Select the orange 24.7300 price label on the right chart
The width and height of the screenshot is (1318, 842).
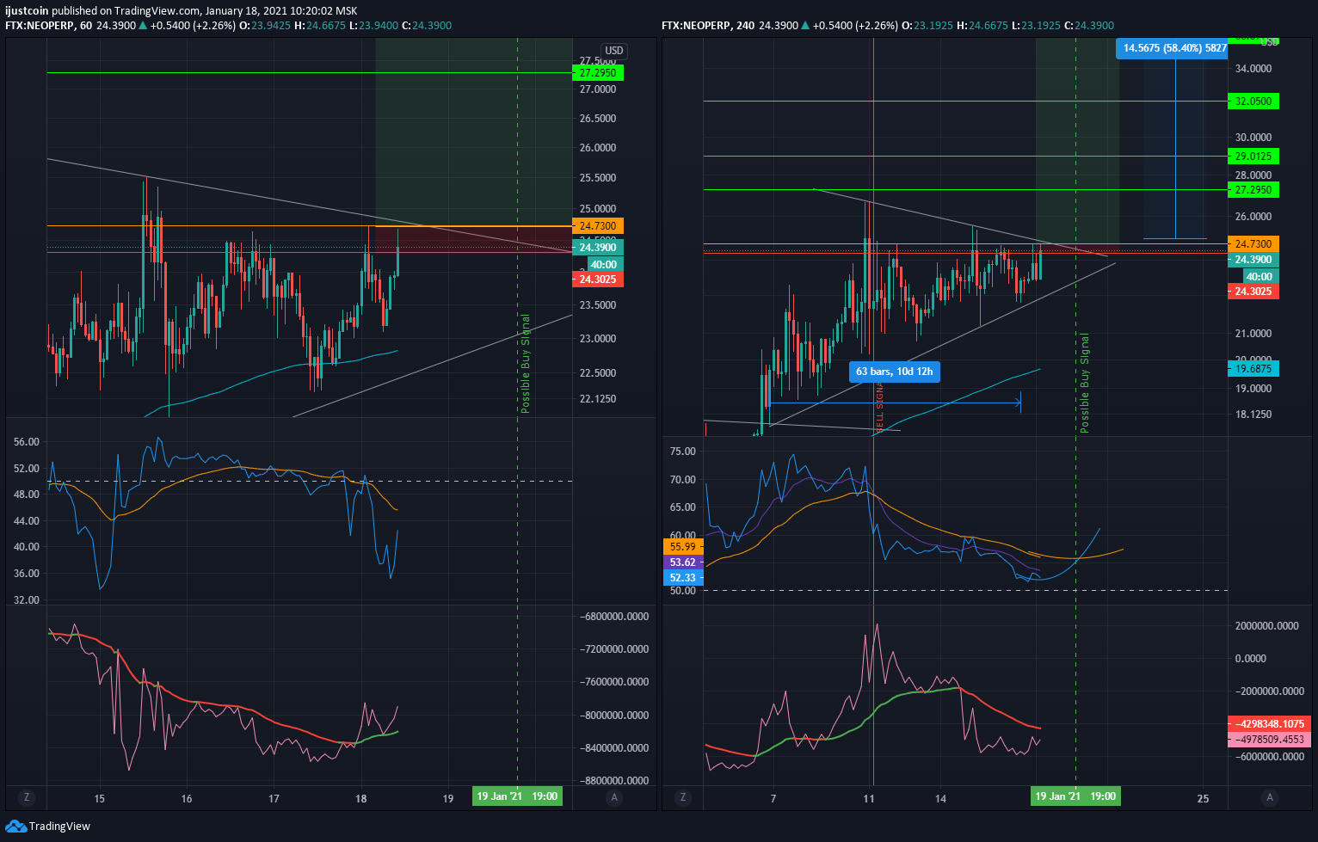click(x=1253, y=244)
